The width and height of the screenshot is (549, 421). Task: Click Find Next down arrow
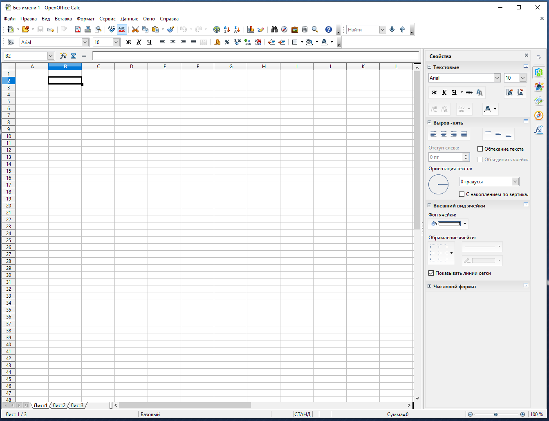(392, 29)
